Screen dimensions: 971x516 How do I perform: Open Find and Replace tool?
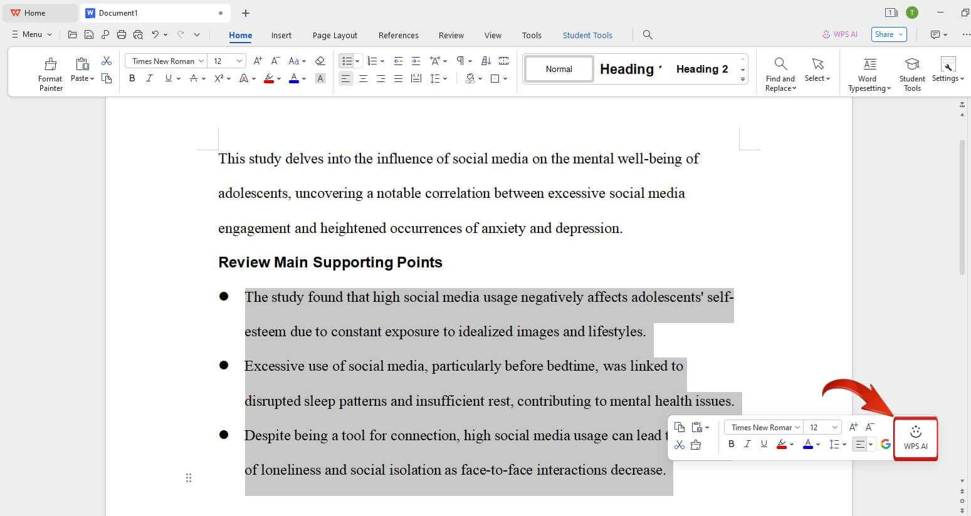[x=780, y=74]
